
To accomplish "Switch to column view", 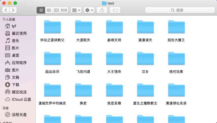I will pyautogui.click(x=56, y=10).
